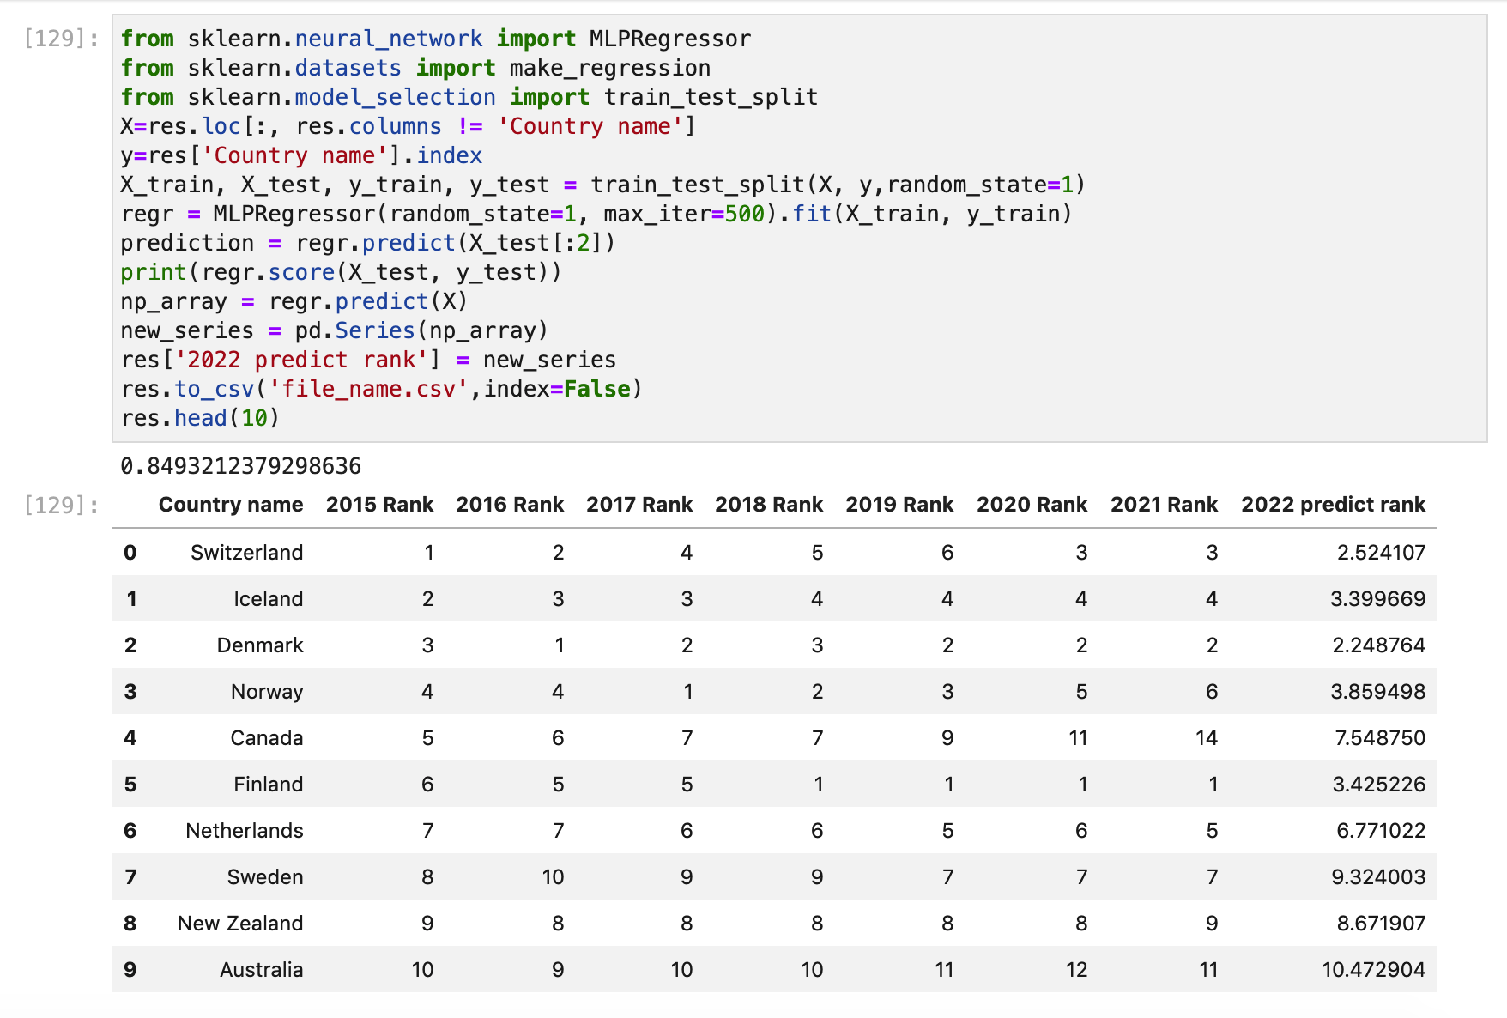The height and width of the screenshot is (1018, 1507).
Task: Click Canada's 2020 Rank value 11
Action: [x=1078, y=738]
